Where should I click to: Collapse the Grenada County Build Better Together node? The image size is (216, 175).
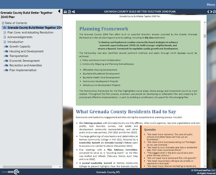point(2,28)
